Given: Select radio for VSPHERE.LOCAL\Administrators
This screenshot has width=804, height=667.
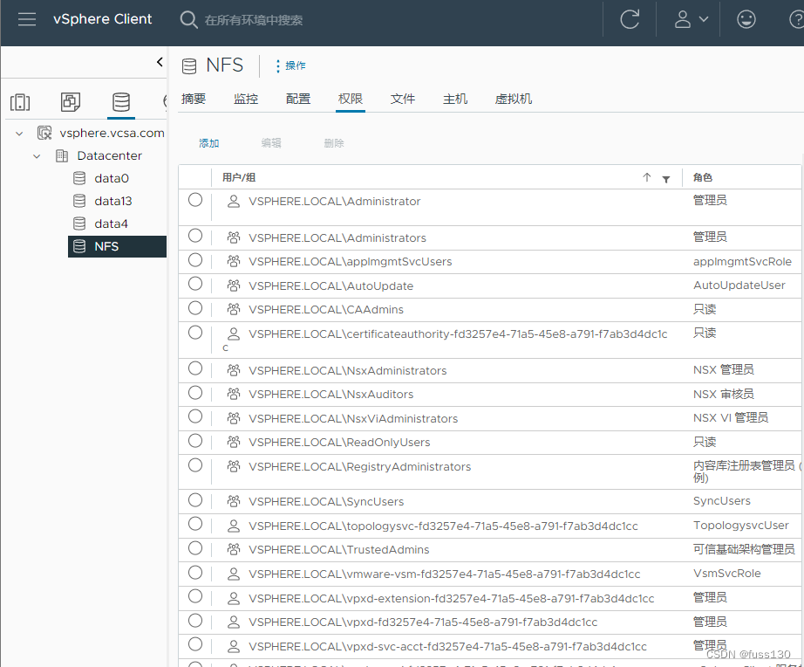Looking at the screenshot, I should click(x=194, y=237).
